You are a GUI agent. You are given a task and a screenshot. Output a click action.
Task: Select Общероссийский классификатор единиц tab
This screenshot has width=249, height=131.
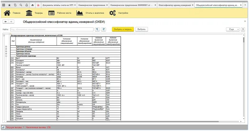(x=217, y=5)
